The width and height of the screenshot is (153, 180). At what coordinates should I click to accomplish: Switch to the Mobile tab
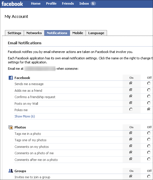tap(78, 33)
